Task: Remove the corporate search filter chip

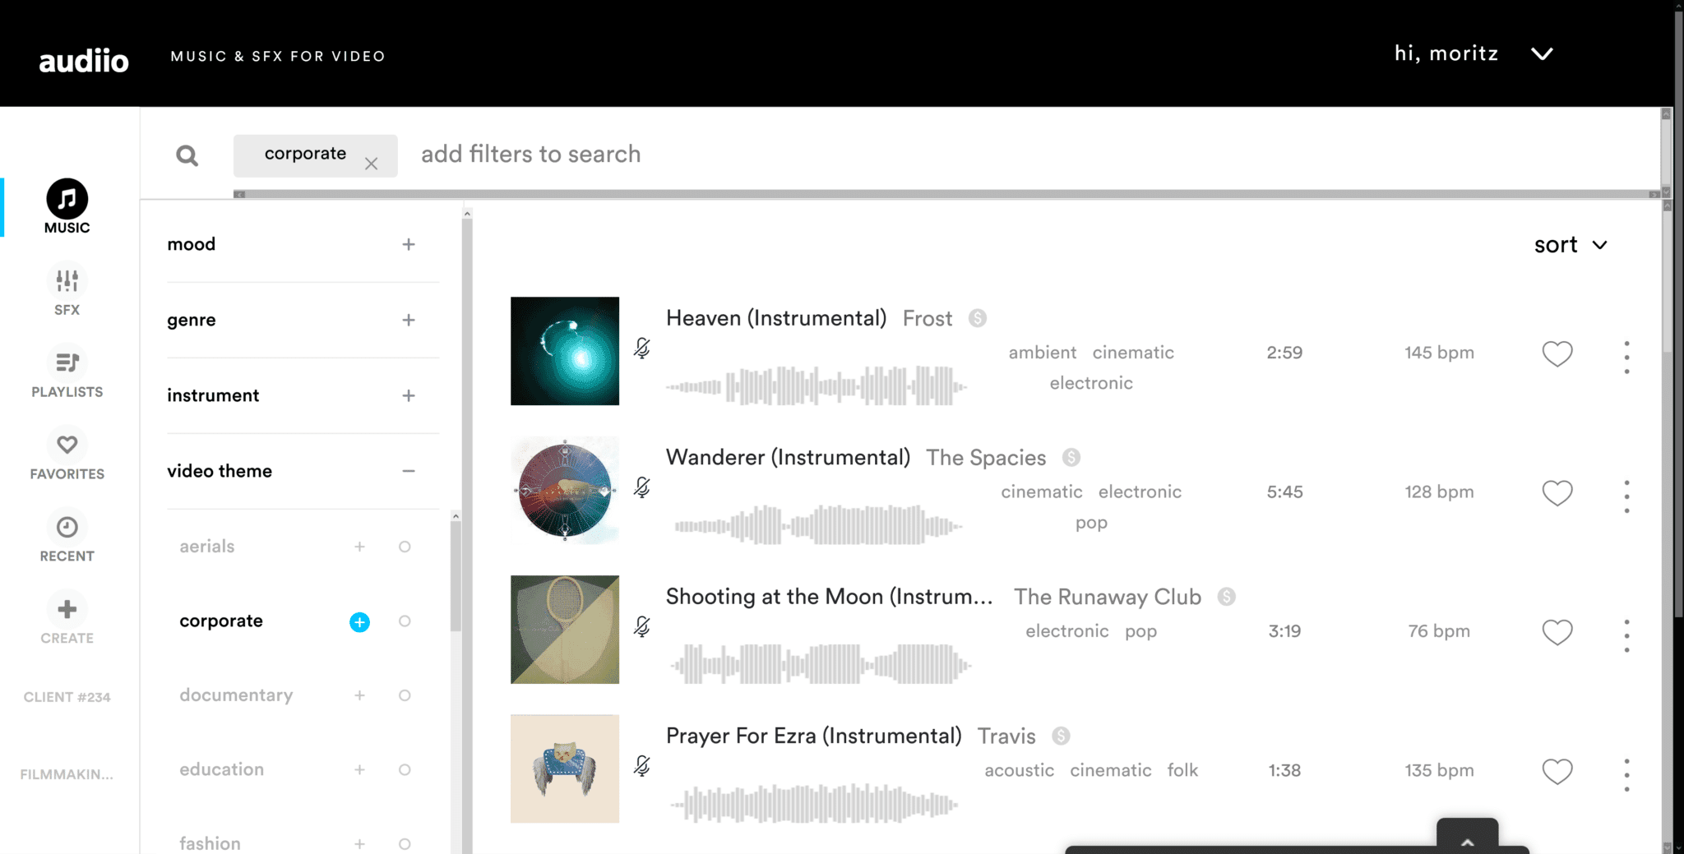Action: [372, 164]
